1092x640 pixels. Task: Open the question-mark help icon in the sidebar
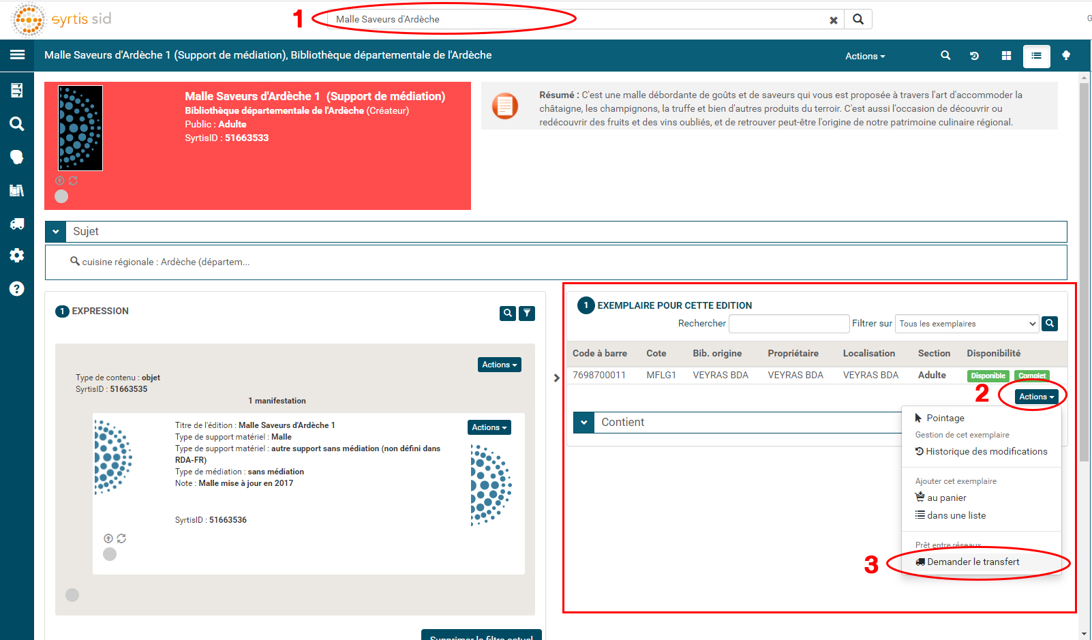[17, 289]
